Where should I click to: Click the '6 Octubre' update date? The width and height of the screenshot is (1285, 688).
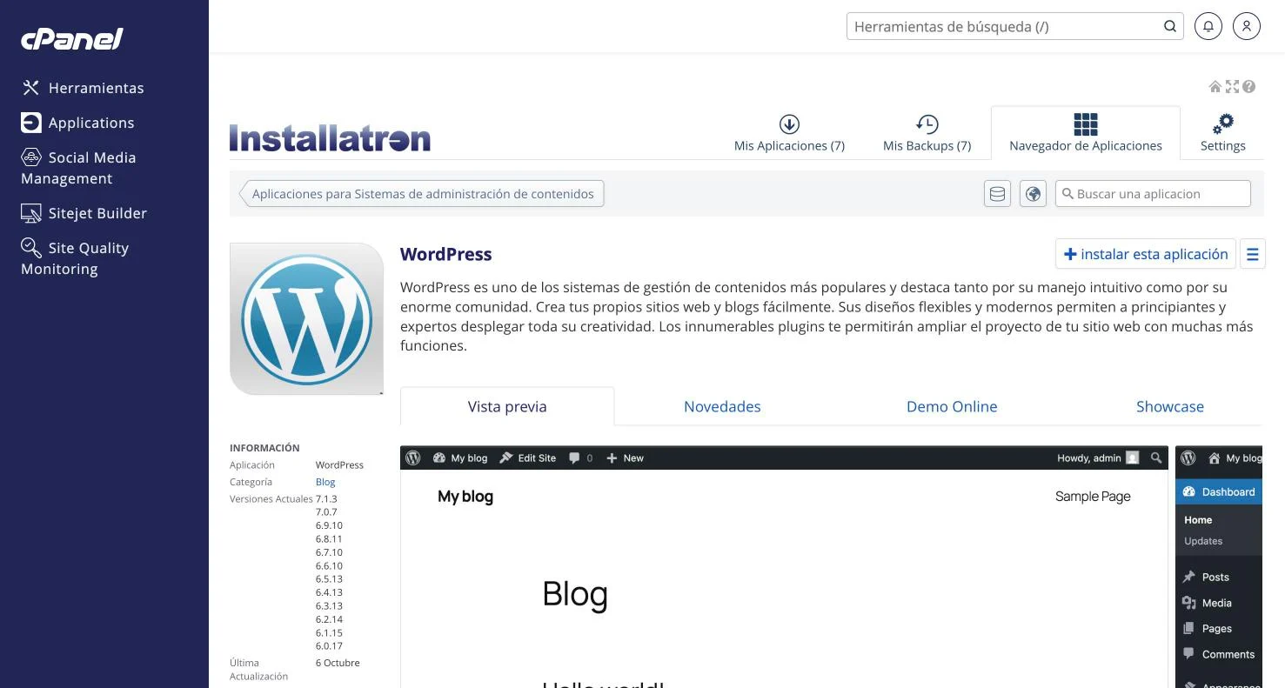[x=338, y=663]
